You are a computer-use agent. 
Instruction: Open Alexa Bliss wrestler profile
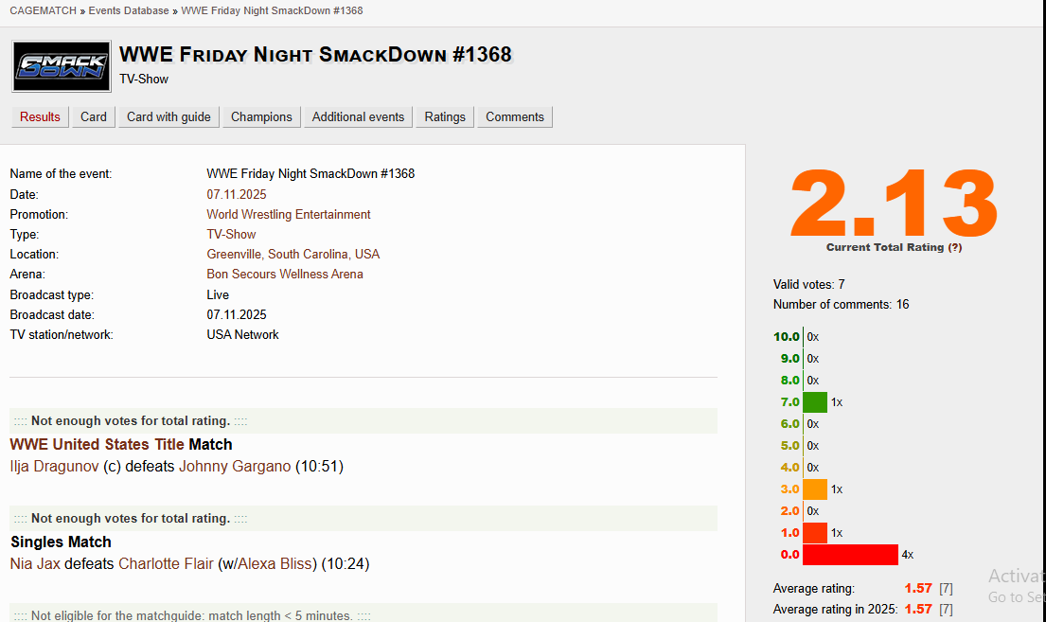275,564
